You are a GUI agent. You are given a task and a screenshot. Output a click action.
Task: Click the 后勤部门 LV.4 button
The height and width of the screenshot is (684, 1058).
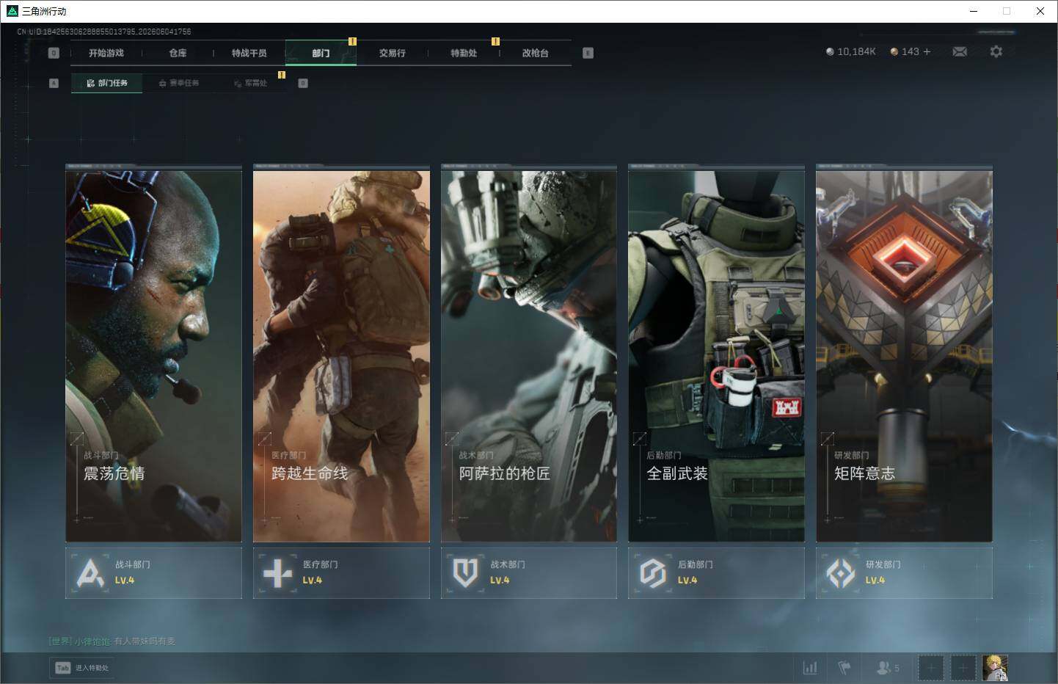716,572
